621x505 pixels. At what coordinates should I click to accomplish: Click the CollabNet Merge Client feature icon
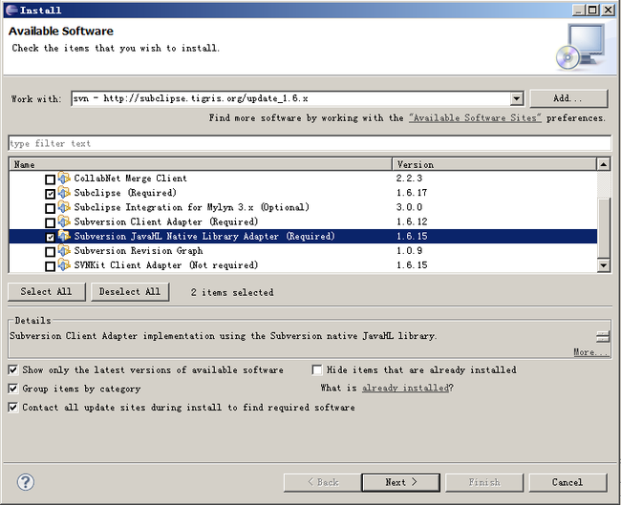point(64,178)
